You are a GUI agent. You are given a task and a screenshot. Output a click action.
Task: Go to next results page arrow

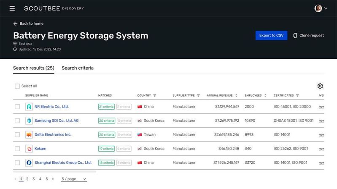pos(53,179)
